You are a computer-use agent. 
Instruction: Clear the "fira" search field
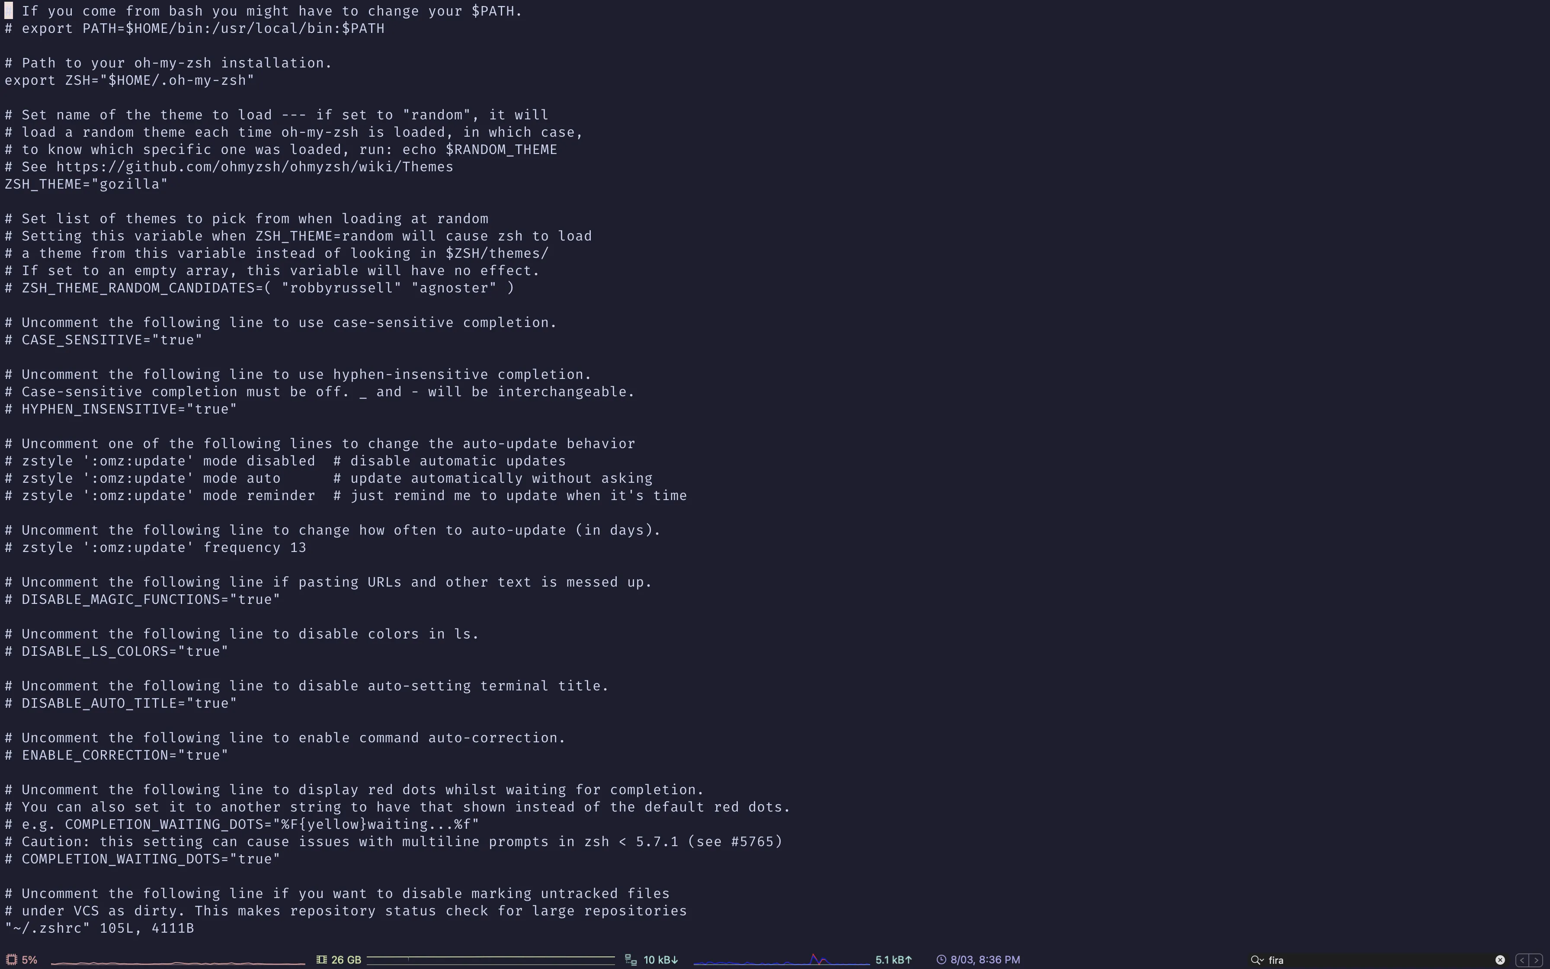point(1500,959)
